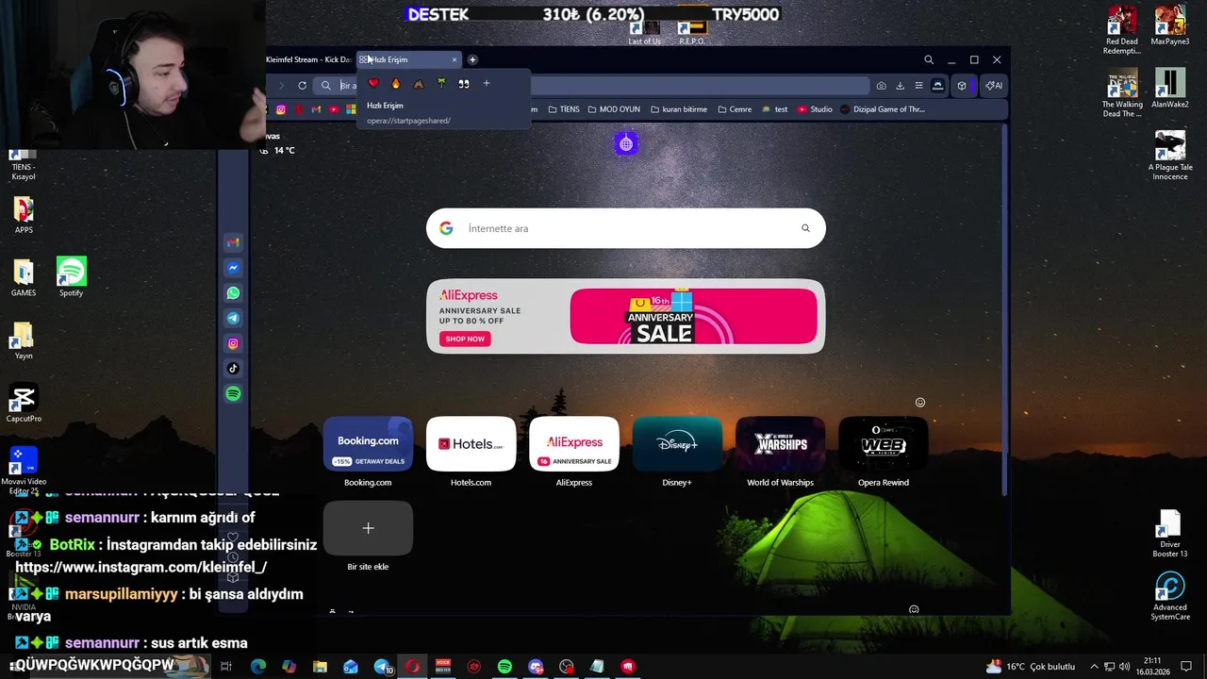Click the eyes emoji in tab popup
The image size is (1207, 679).
click(x=464, y=84)
